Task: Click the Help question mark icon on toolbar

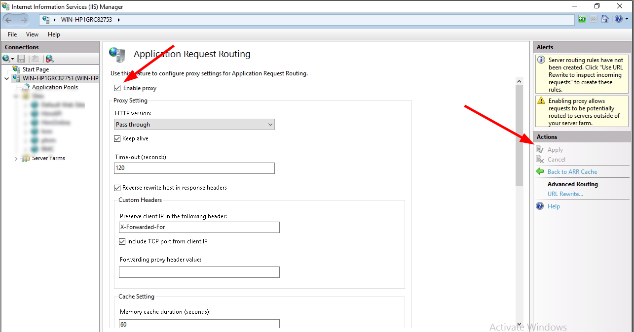Action: [x=620, y=19]
